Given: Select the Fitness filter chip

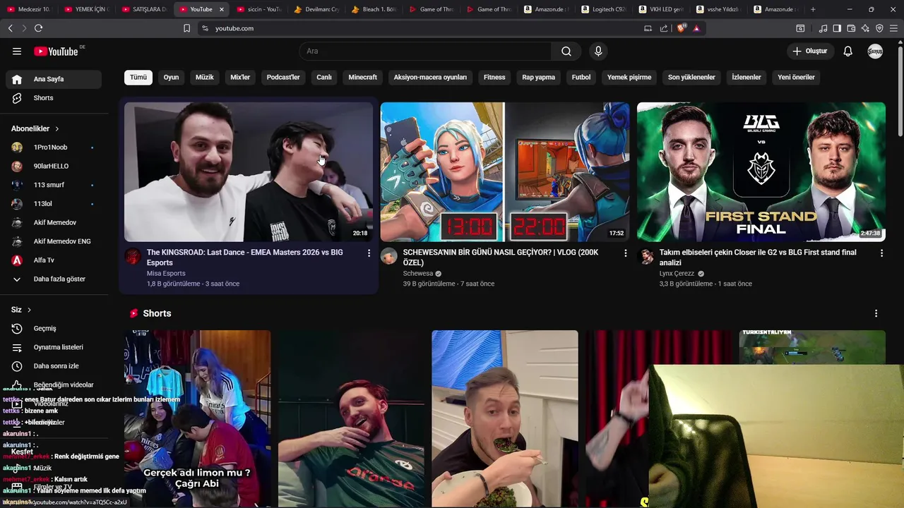Looking at the screenshot, I should click(x=494, y=77).
